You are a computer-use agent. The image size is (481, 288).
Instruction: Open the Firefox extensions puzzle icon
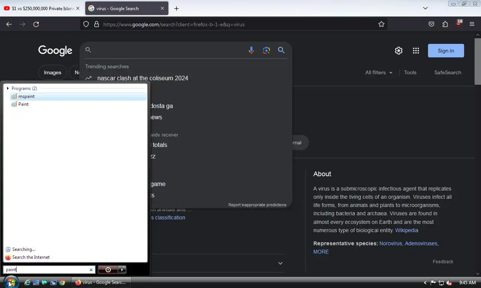[445, 24]
